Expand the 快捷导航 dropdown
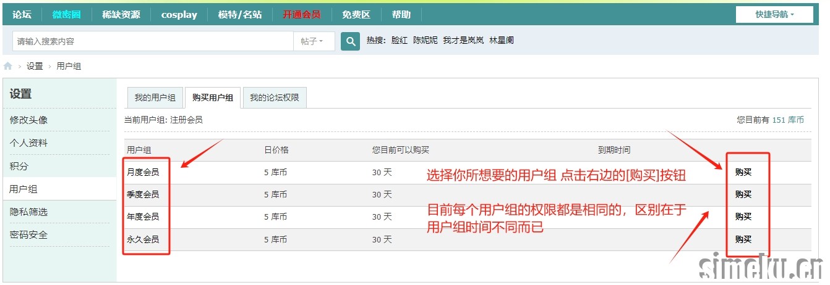The image size is (830, 285). (774, 14)
